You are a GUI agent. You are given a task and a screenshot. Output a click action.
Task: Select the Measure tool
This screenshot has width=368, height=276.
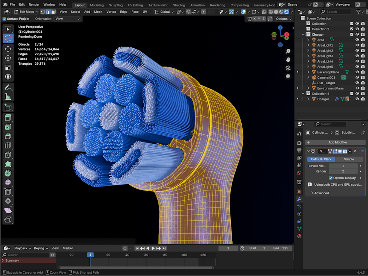[8, 97]
